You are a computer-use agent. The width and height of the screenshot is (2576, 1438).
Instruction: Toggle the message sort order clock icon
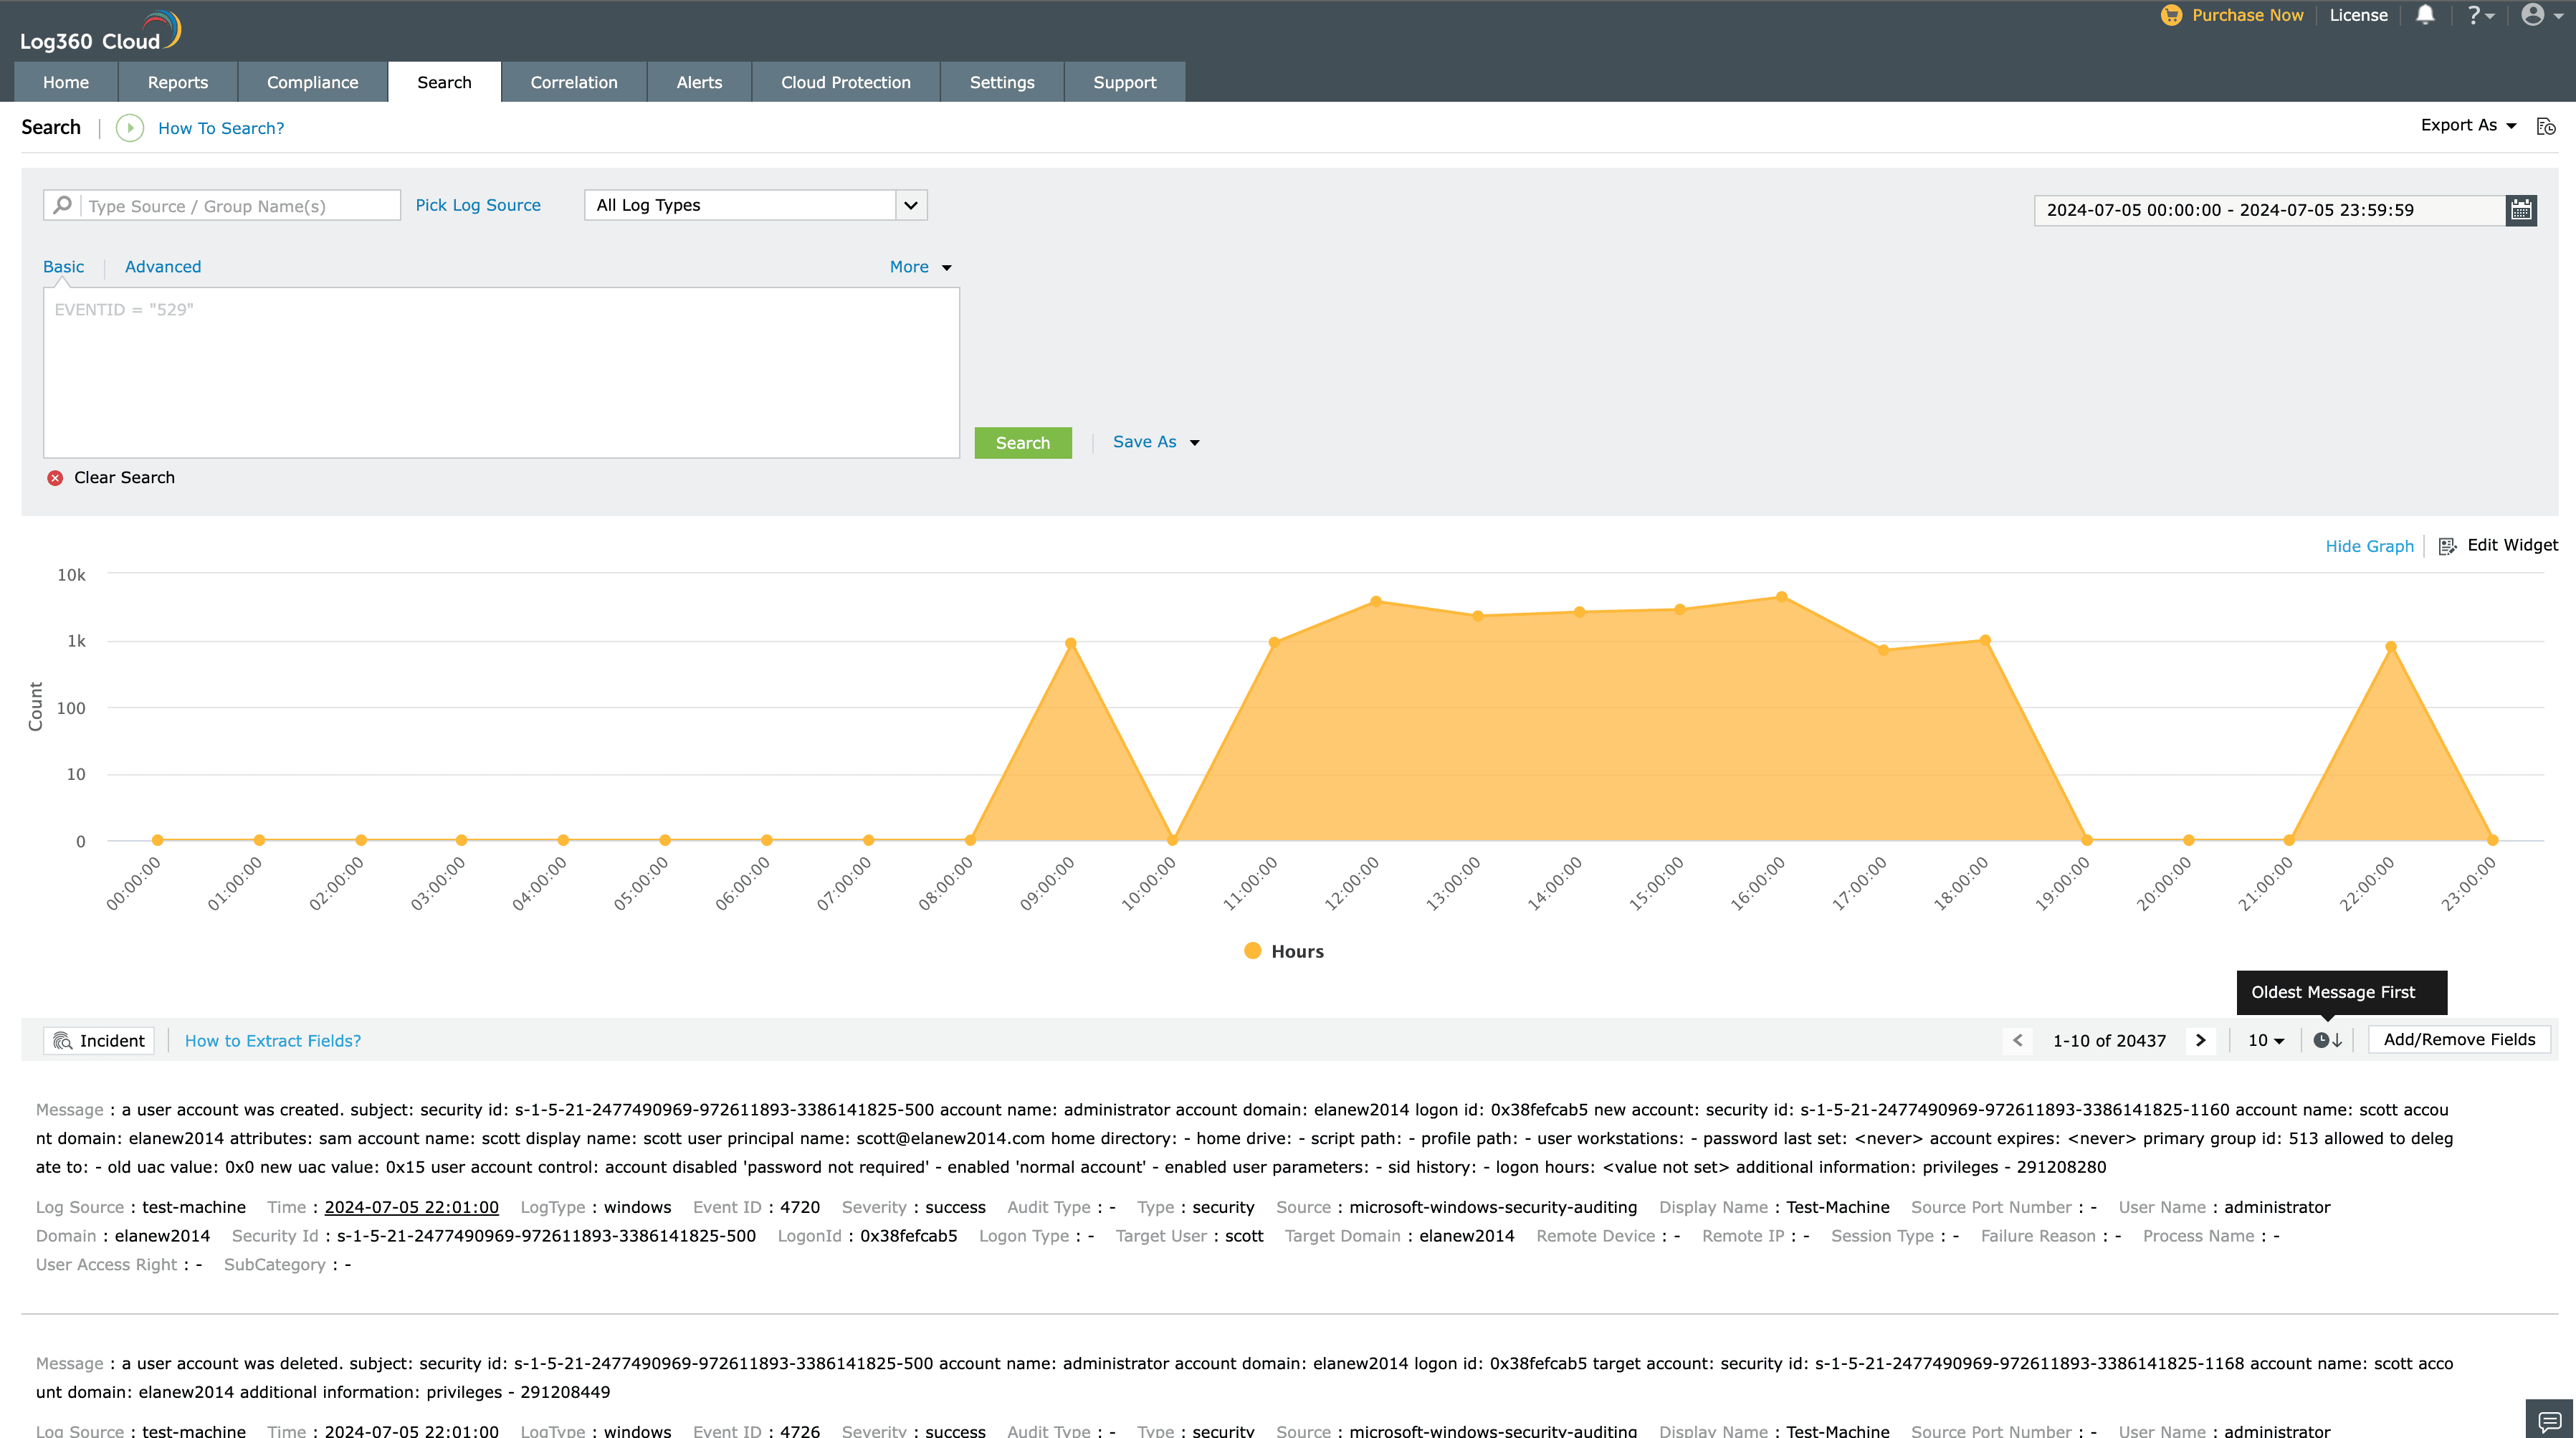click(x=2327, y=1040)
